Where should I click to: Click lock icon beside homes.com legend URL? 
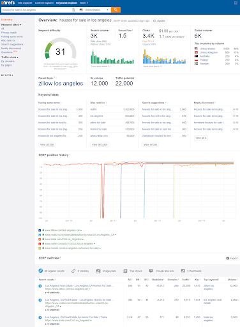pos(43,248)
